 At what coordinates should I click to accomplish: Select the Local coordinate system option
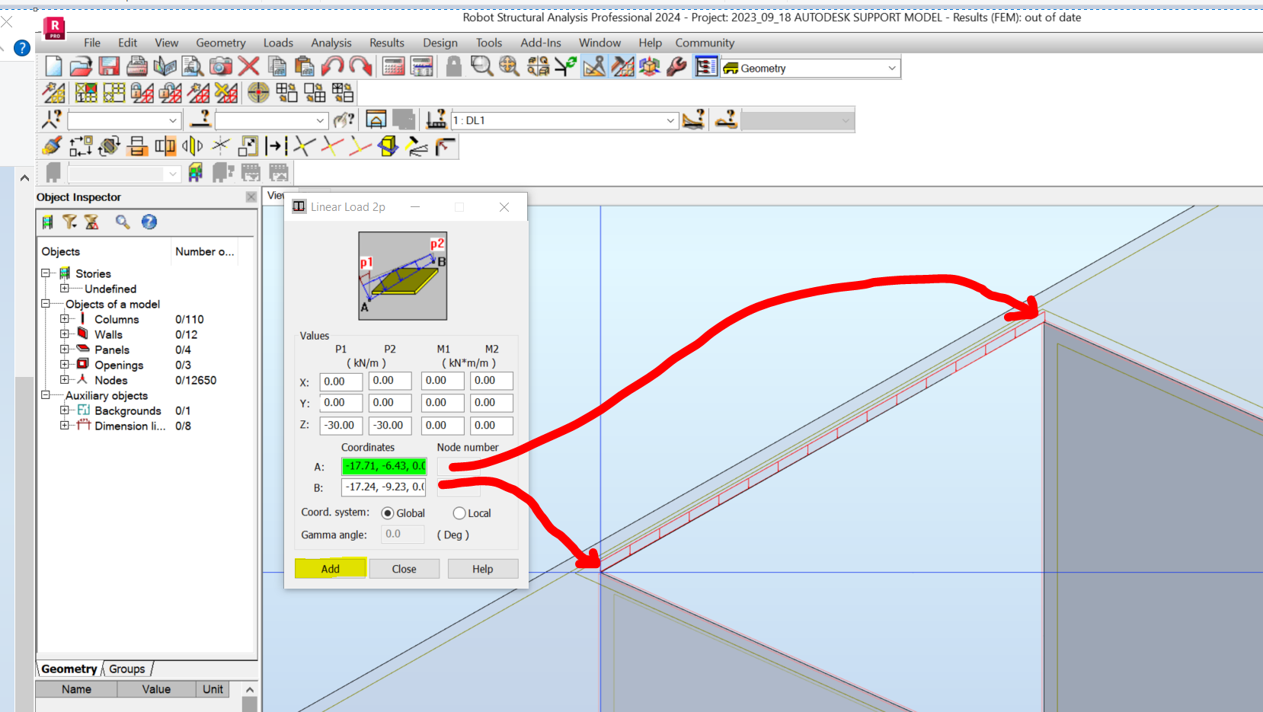(459, 512)
